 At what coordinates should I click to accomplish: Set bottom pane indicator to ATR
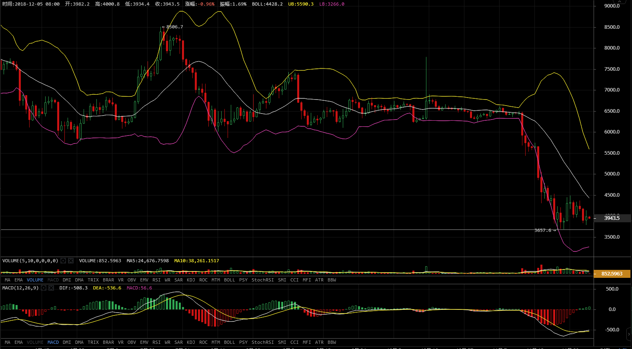[319, 342]
